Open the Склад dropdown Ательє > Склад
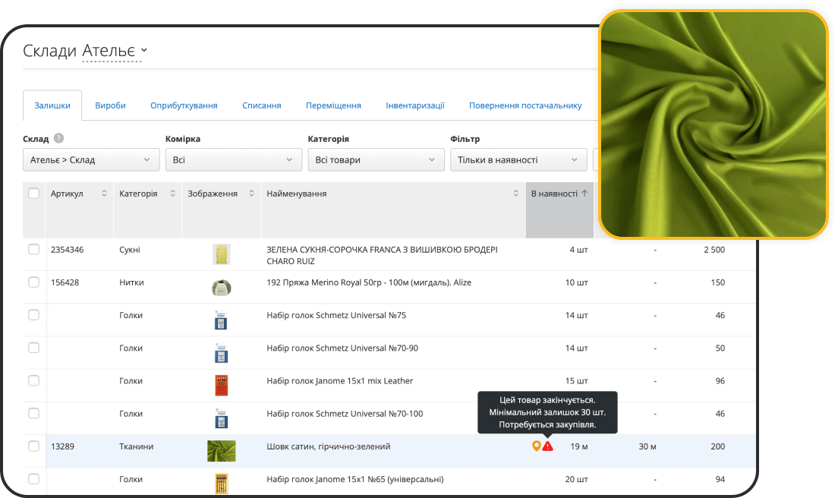 pos(91,160)
